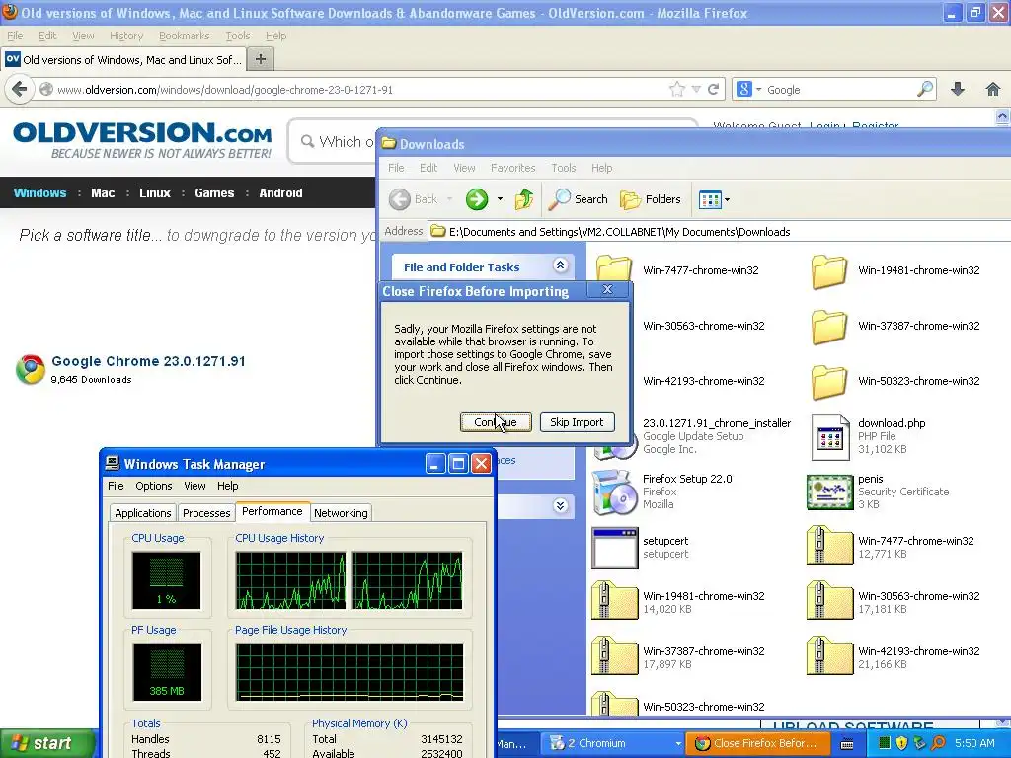This screenshot has width=1011, height=758.
Task: Open View menu in Task Manager
Action: click(x=194, y=486)
